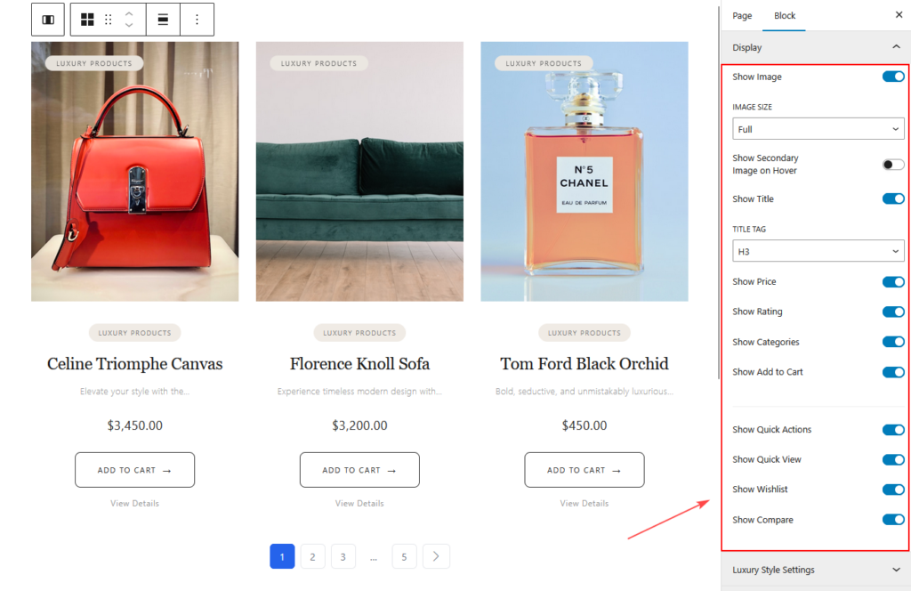Click move block down arrow
Screen dimensions: 911x591
(x=129, y=26)
